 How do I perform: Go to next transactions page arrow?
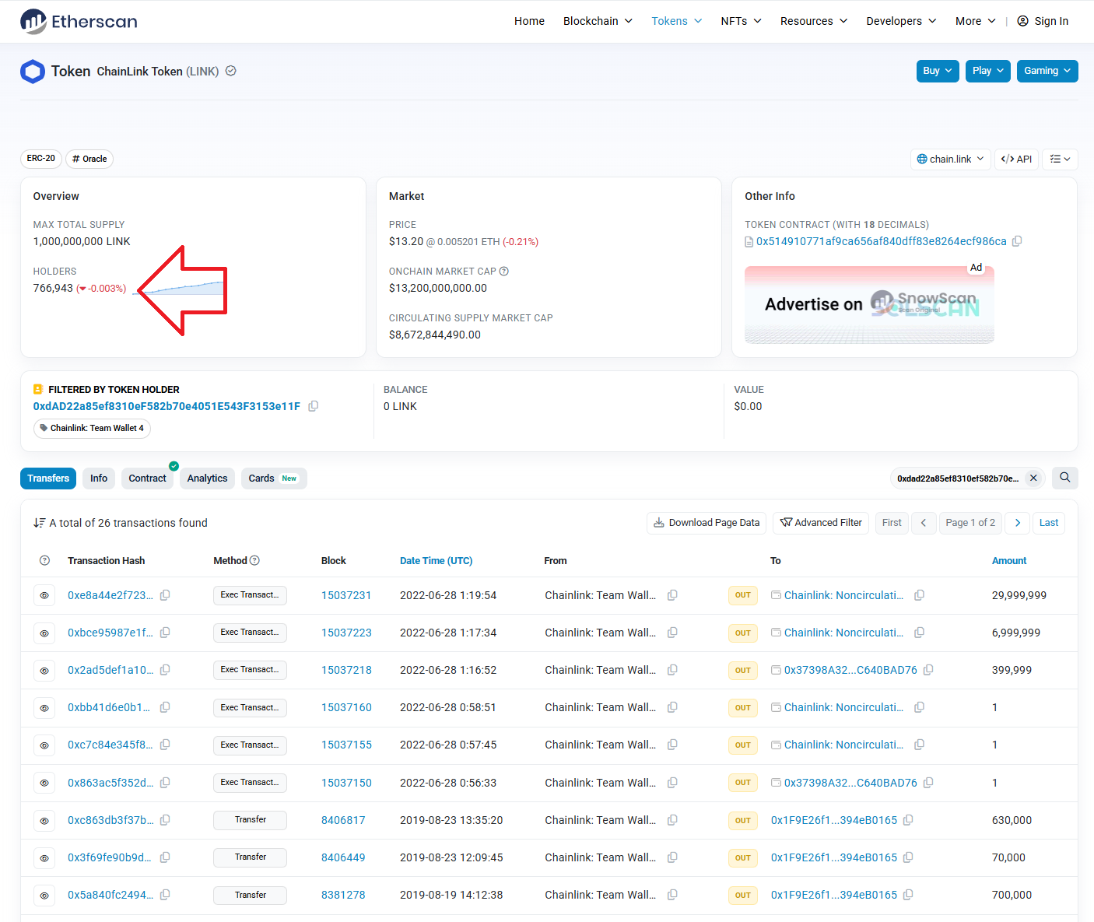(1018, 523)
